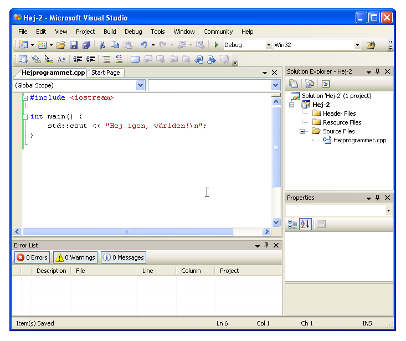Open the empty members dropdown beside Global Scope

[275, 85]
